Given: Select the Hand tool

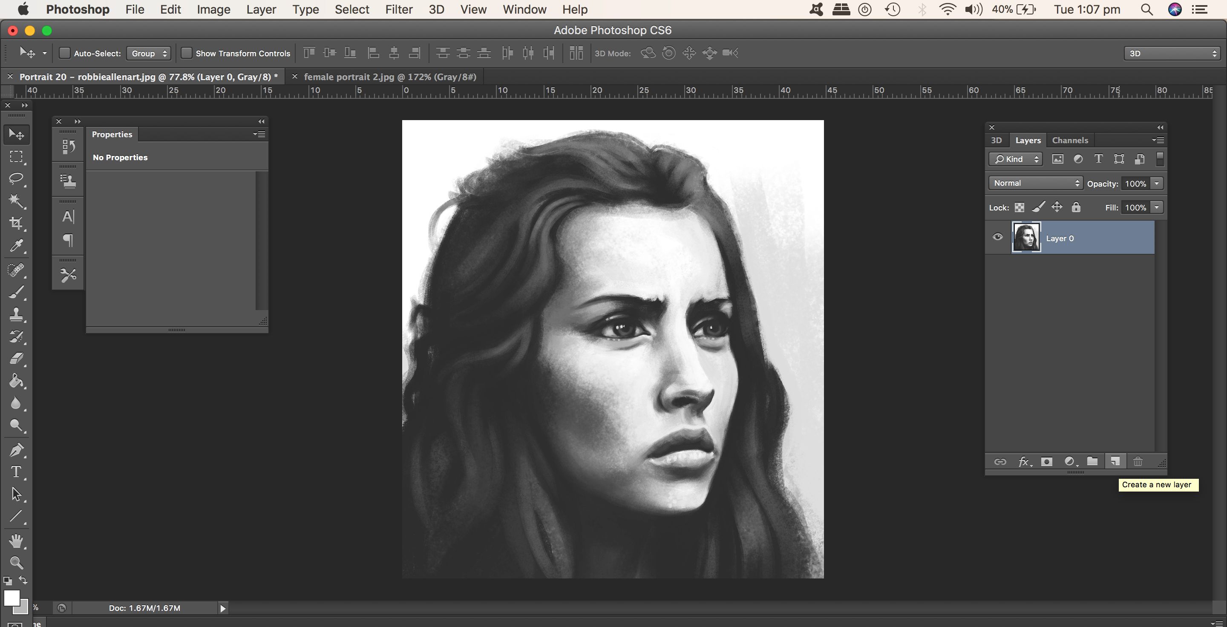Looking at the screenshot, I should (16, 541).
